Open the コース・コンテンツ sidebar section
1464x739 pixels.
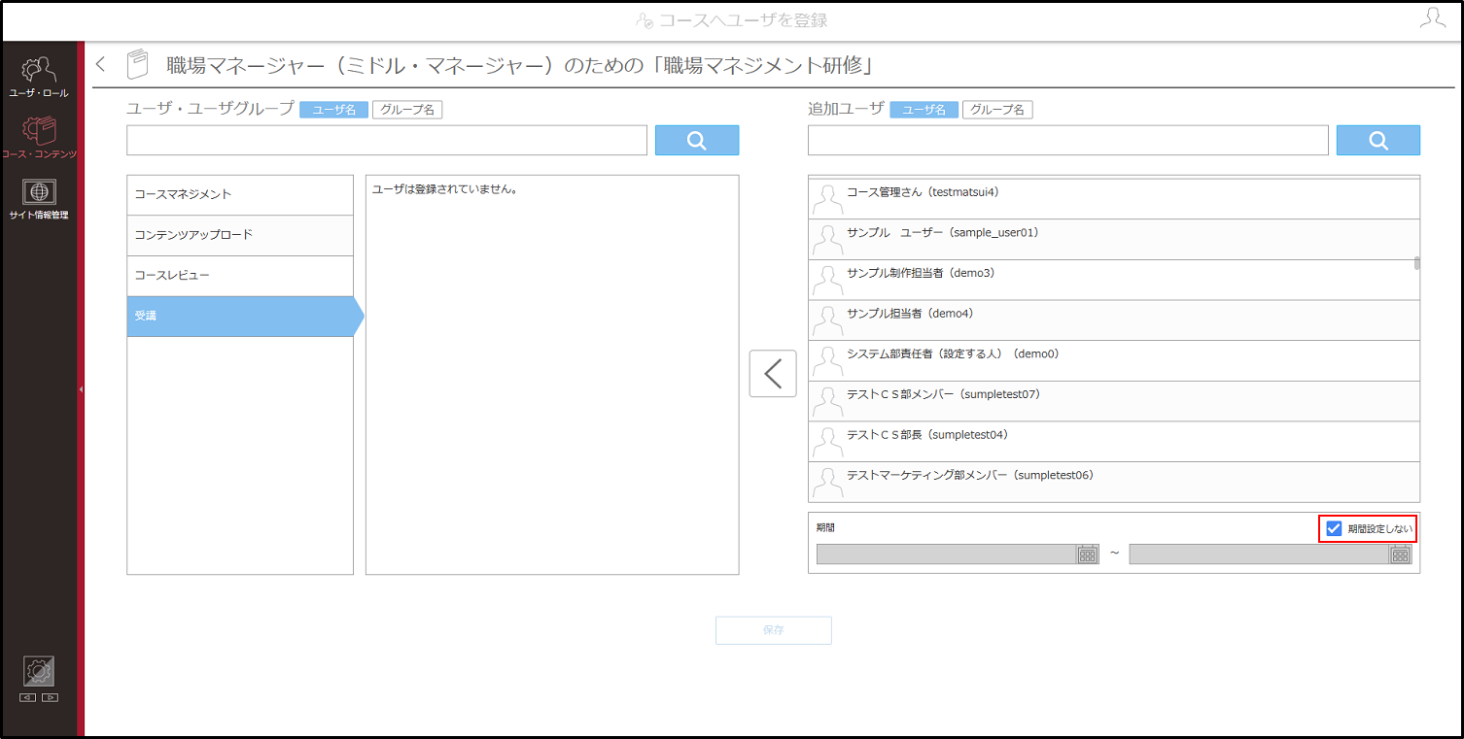[x=39, y=138]
